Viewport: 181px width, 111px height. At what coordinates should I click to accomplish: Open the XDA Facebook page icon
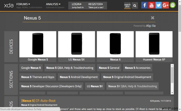[144, 5]
